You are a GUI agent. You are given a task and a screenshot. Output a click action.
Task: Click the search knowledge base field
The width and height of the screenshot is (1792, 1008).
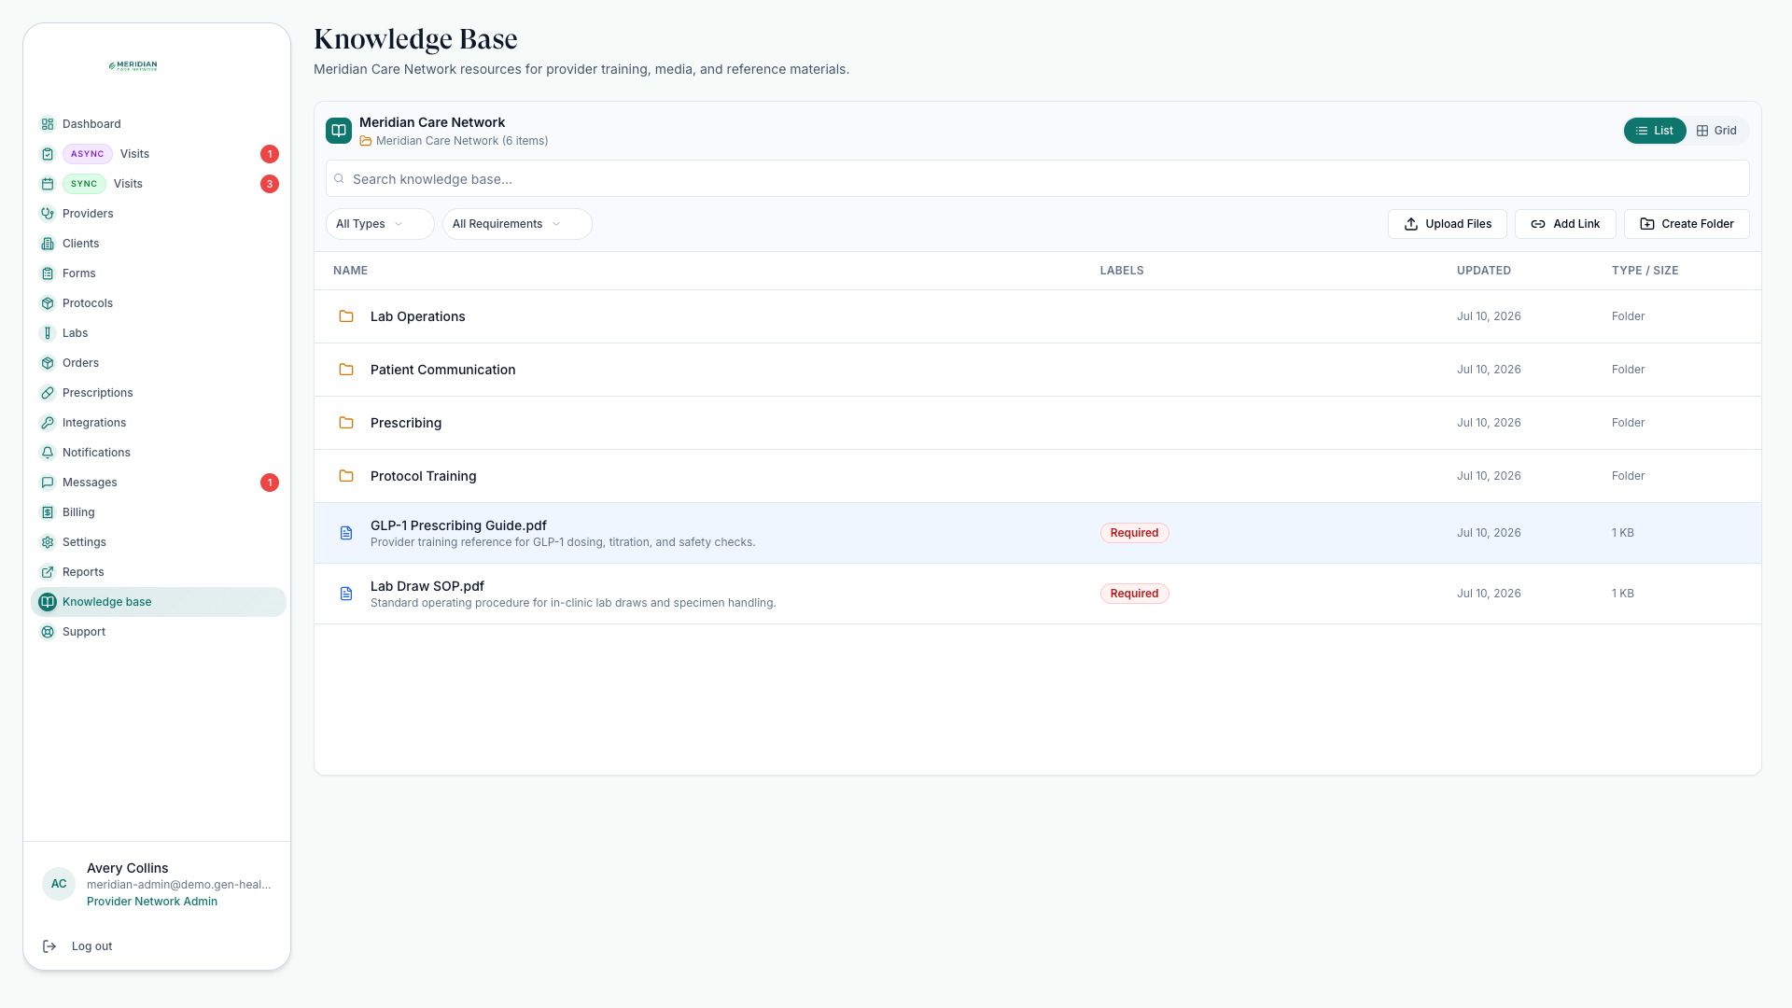pos(1038,178)
